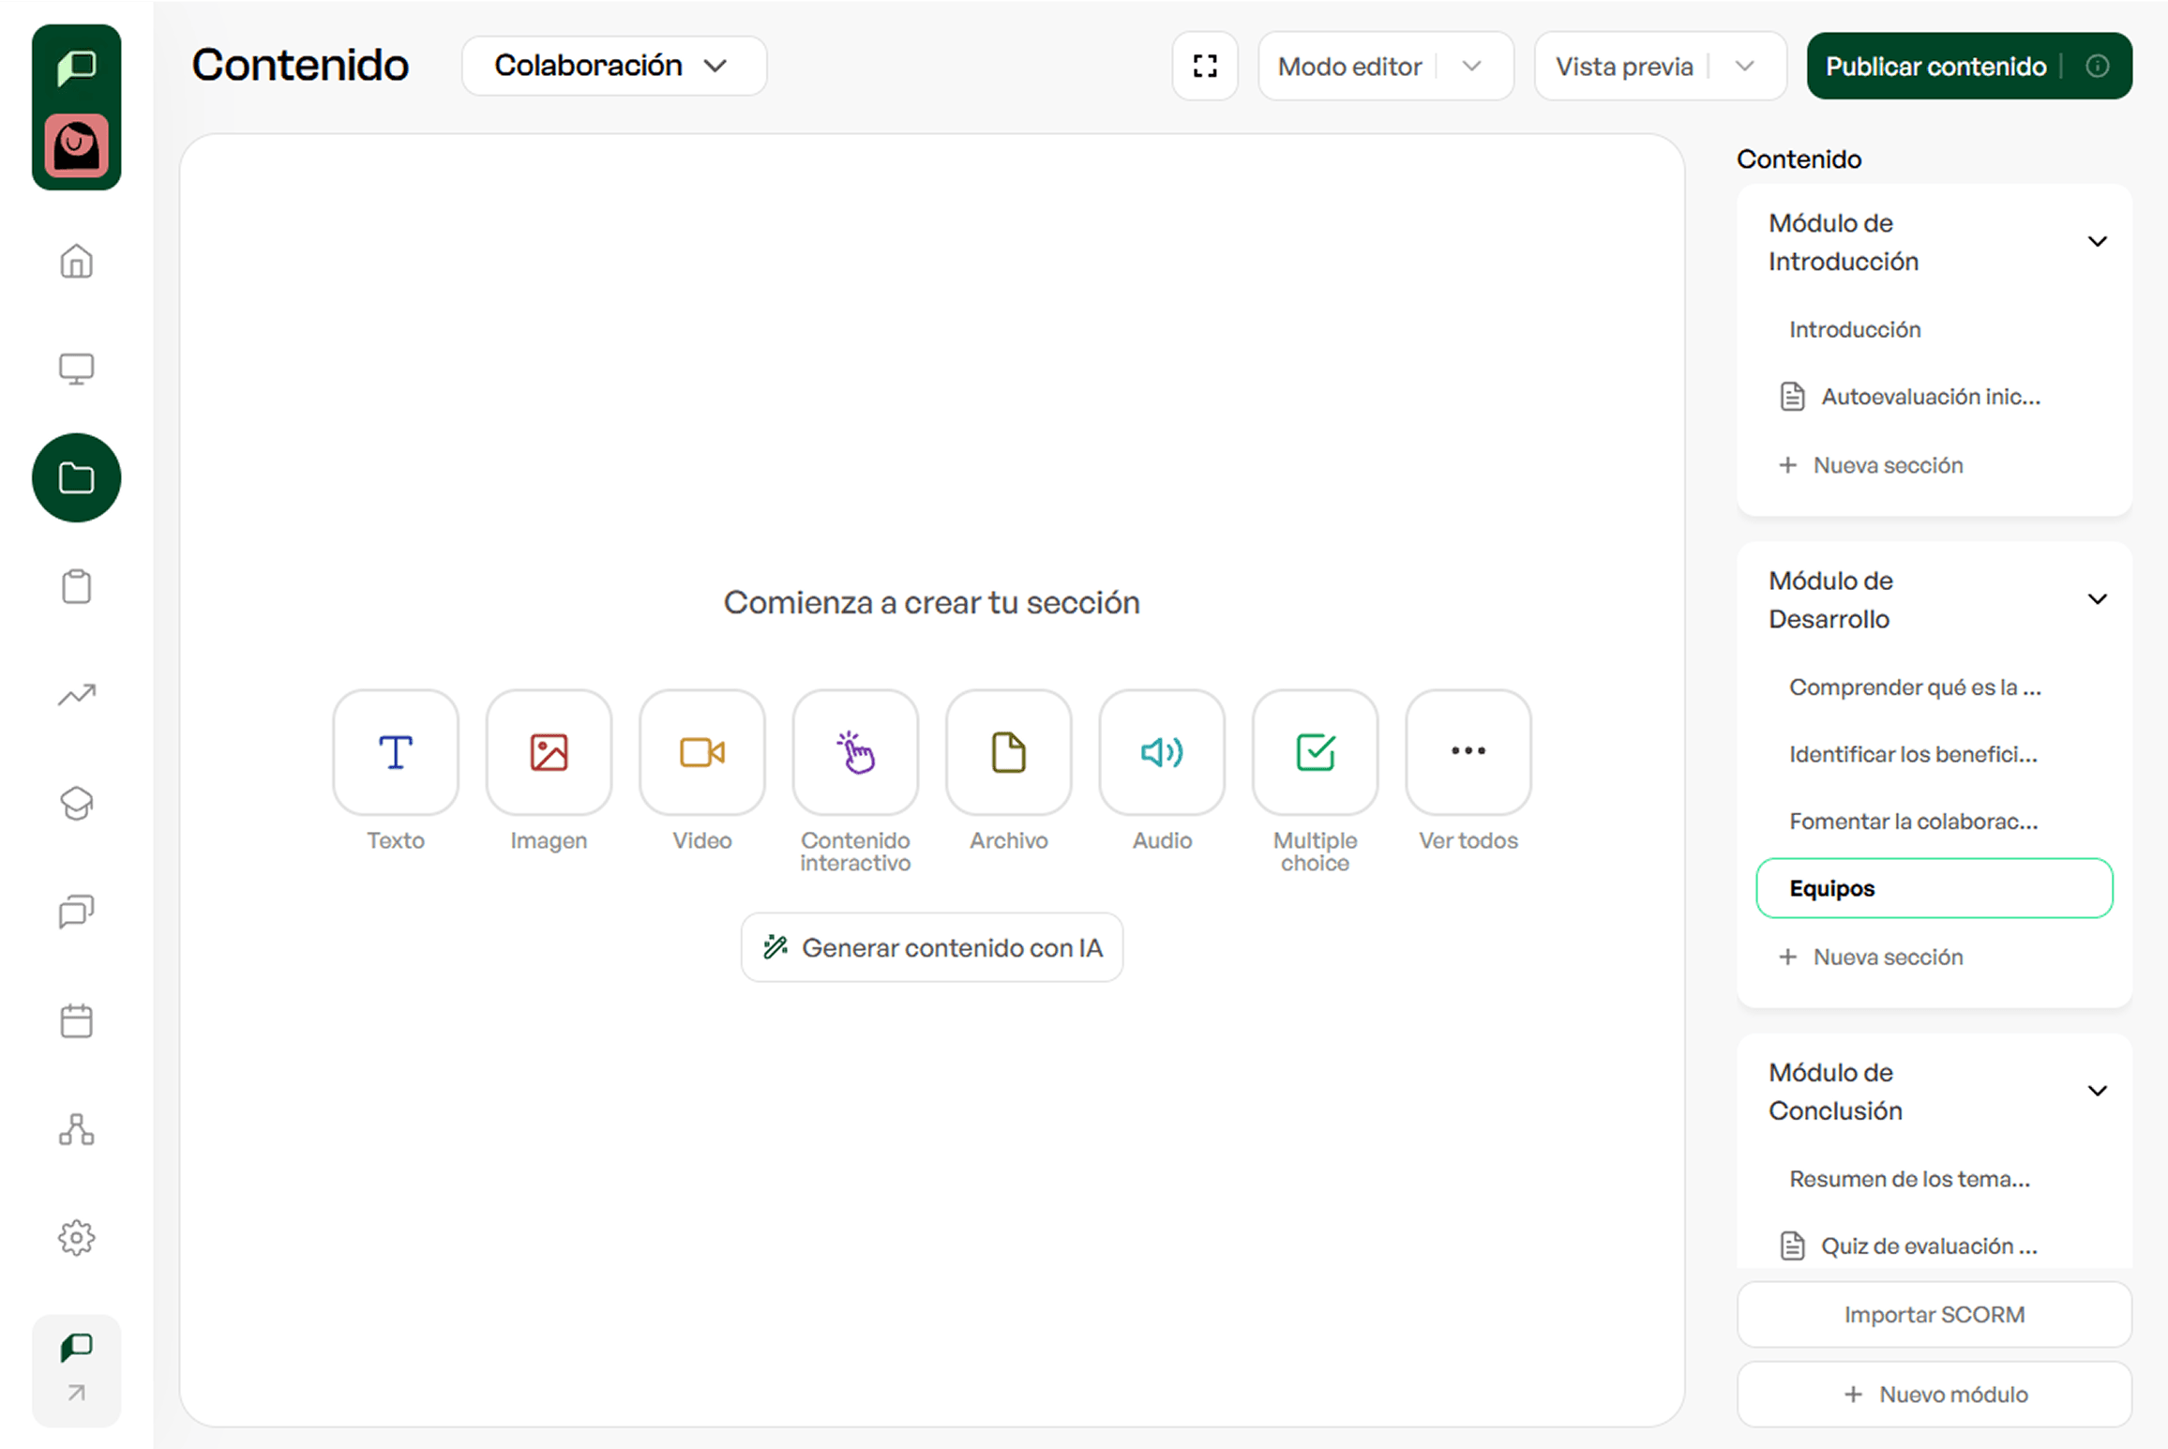
Task: Add a Multiple choice question block
Action: point(1315,752)
